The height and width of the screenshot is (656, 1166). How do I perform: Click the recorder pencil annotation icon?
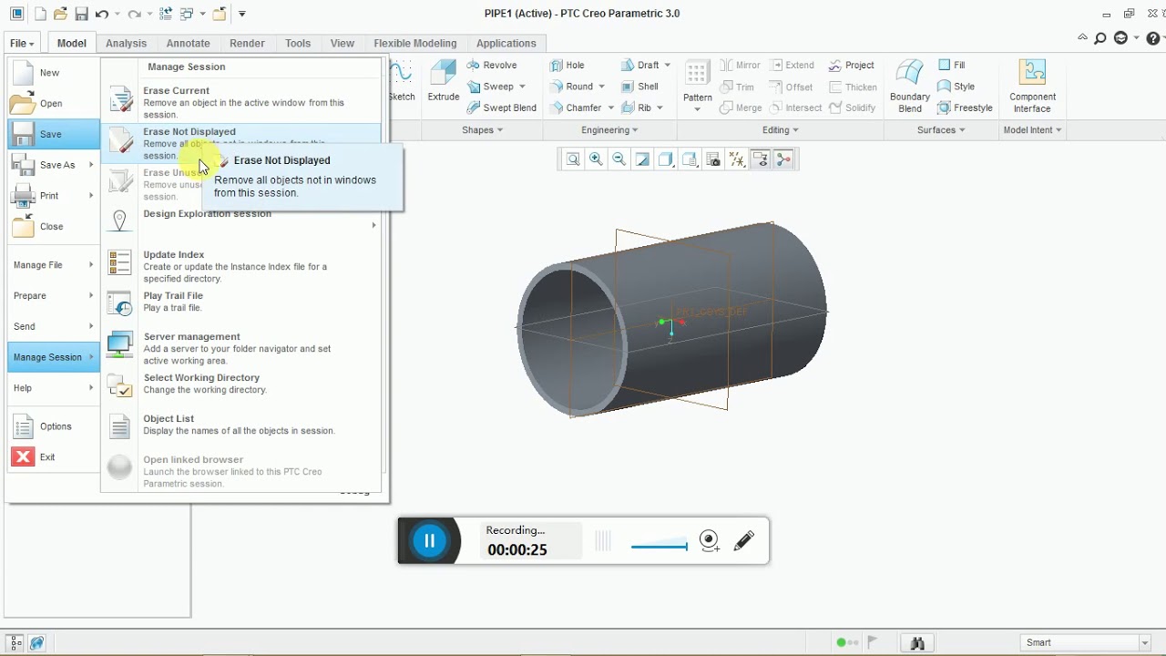coord(743,541)
